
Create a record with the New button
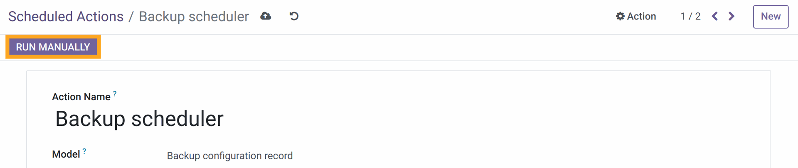771,17
